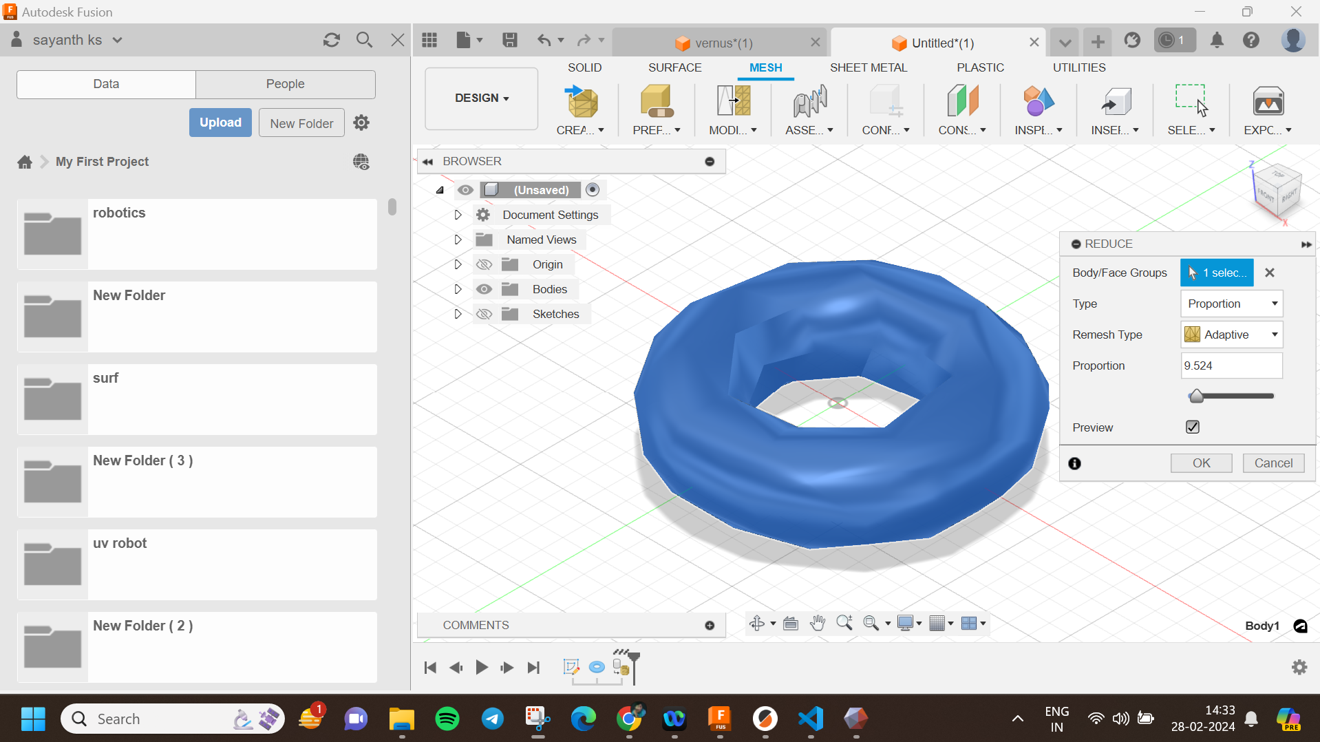Open the Modify mesh tool icon
This screenshot has height=742, width=1320.
(734, 102)
